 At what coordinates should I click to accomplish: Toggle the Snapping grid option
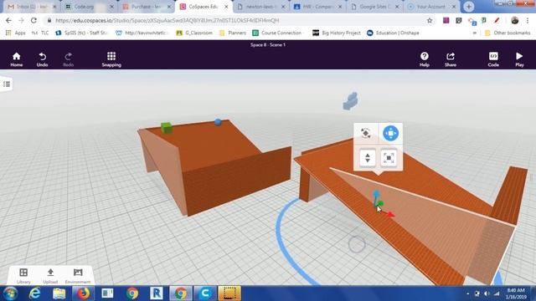111,59
